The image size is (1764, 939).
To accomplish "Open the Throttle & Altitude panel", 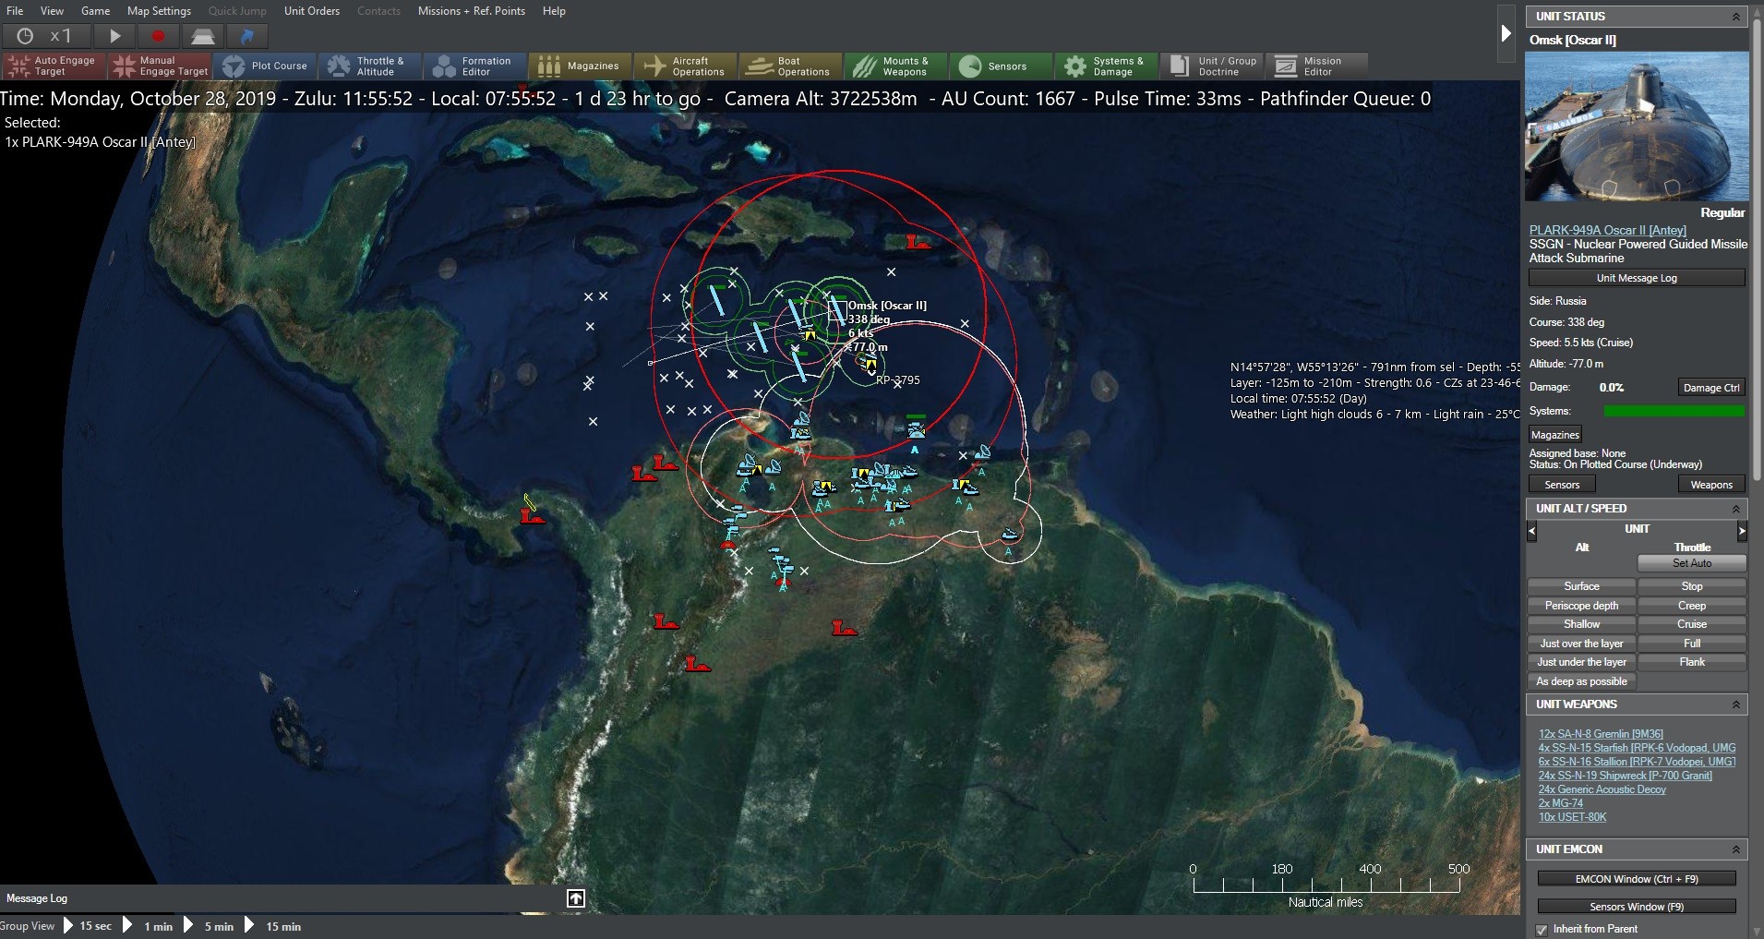I will [x=370, y=66].
